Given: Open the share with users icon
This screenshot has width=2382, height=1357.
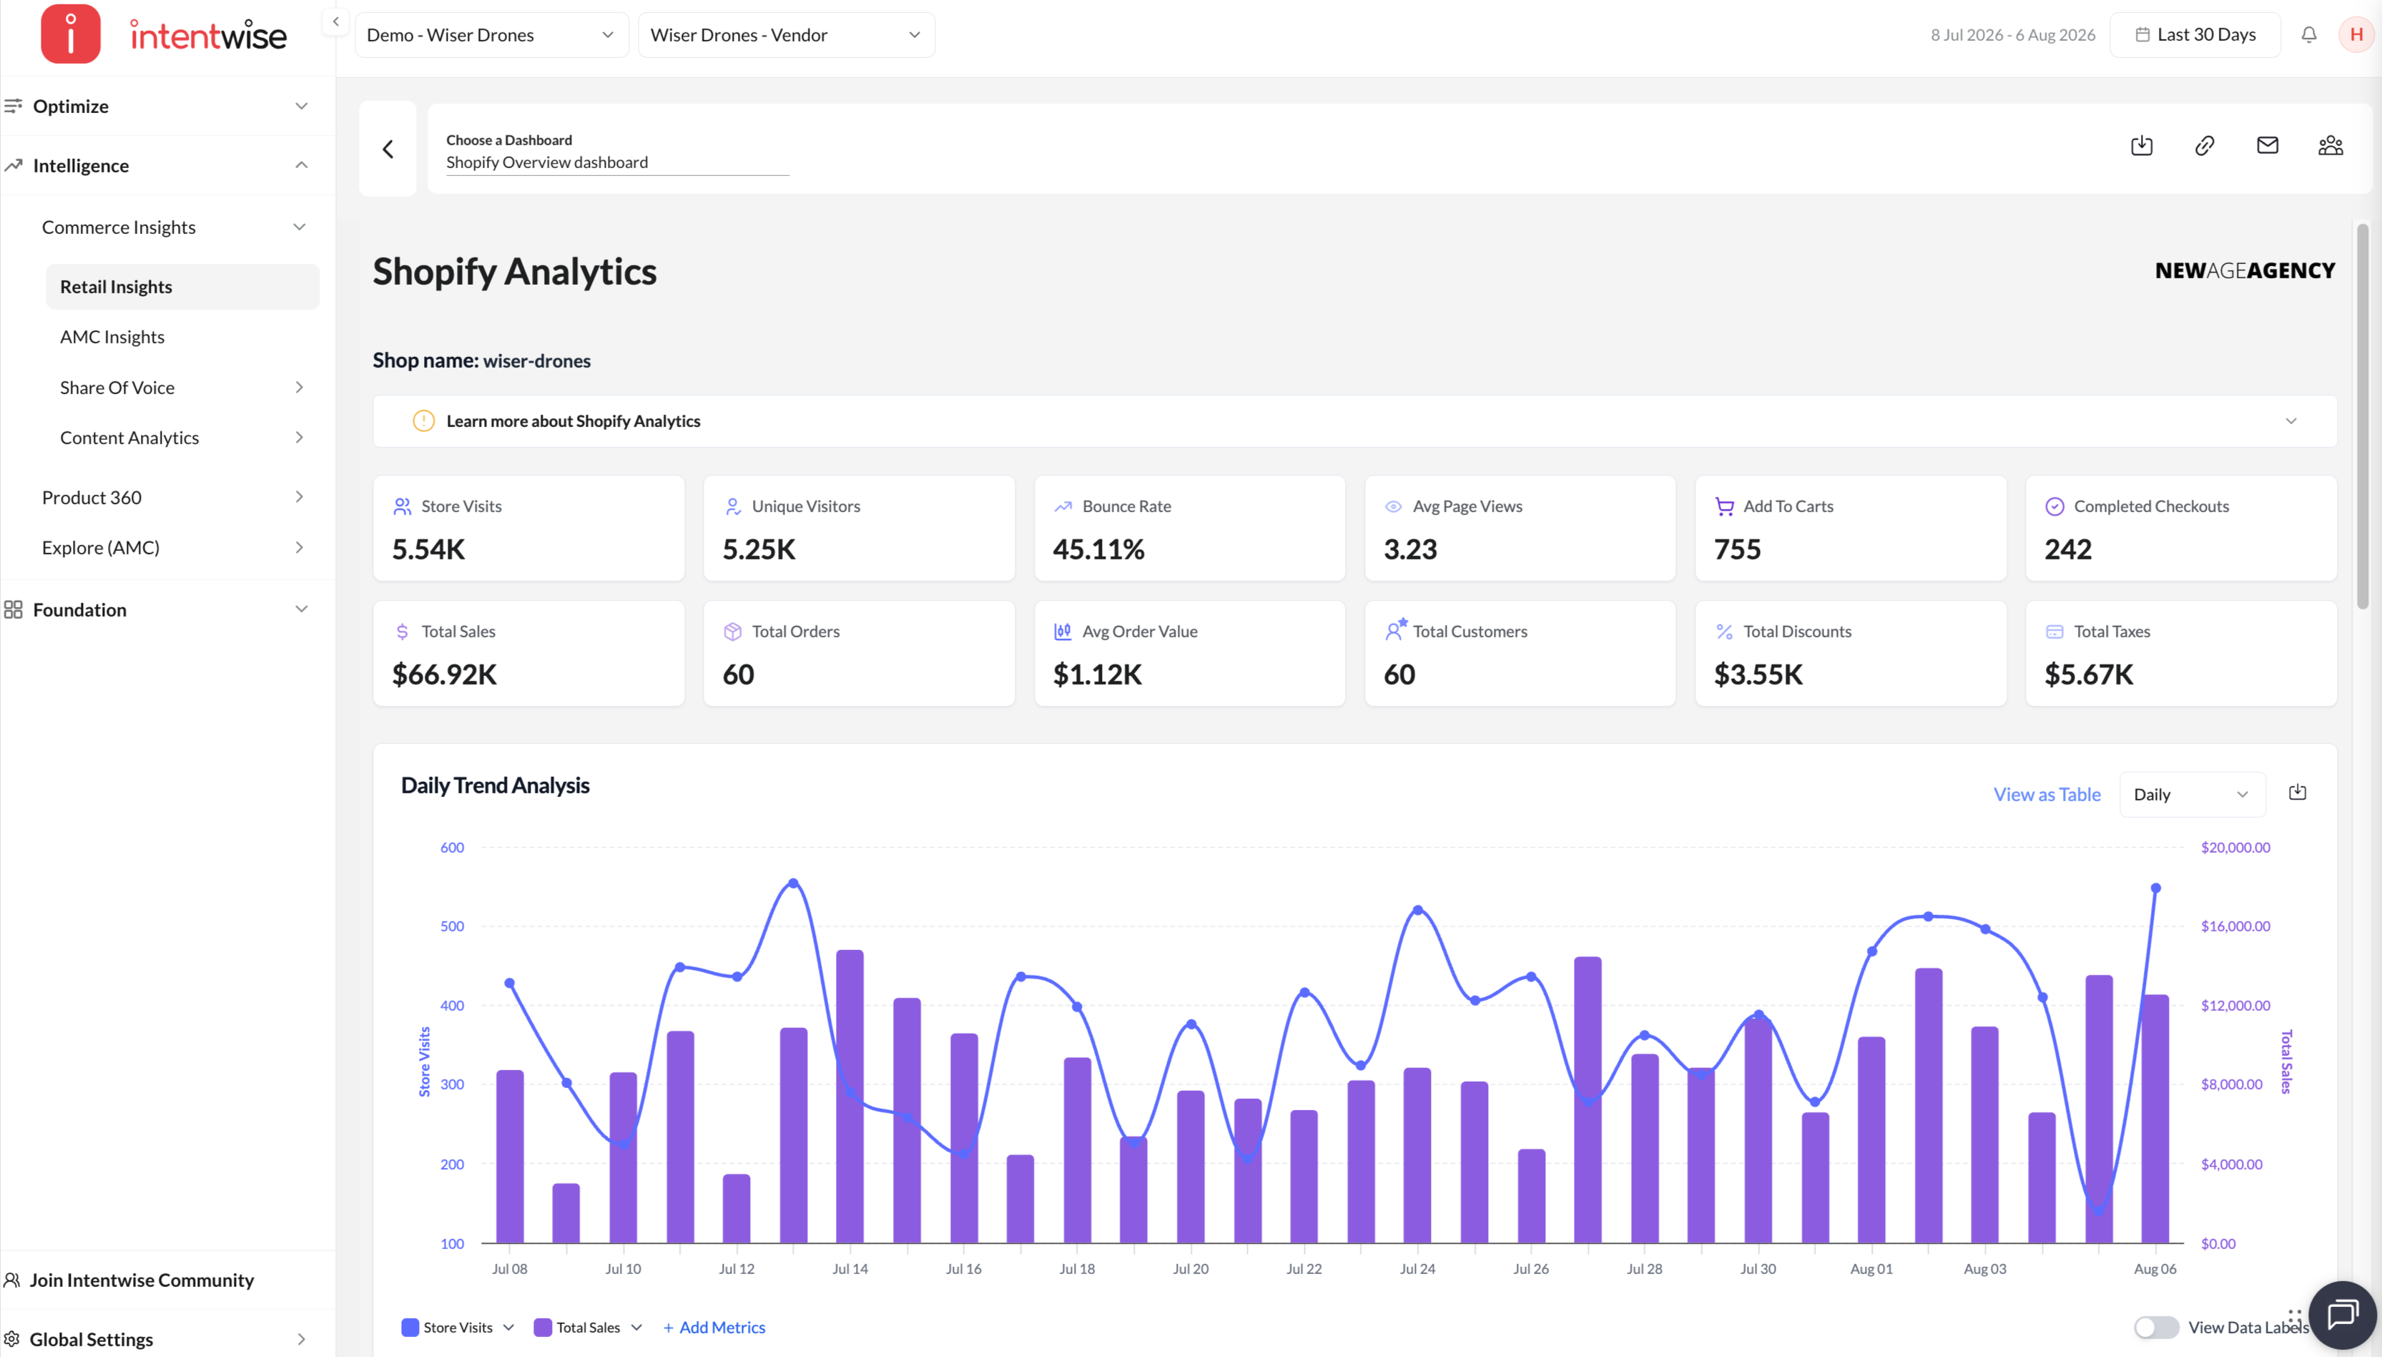Looking at the screenshot, I should (2330, 145).
